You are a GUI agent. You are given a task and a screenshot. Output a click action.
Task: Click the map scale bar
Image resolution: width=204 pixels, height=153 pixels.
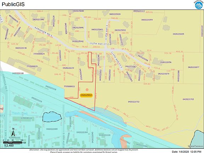[x=13, y=142]
